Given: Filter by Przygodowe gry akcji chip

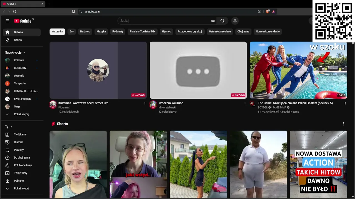Looking at the screenshot, I should [x=190, y=32].
